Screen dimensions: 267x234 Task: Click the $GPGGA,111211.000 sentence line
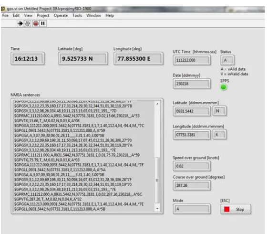point(79,126)
